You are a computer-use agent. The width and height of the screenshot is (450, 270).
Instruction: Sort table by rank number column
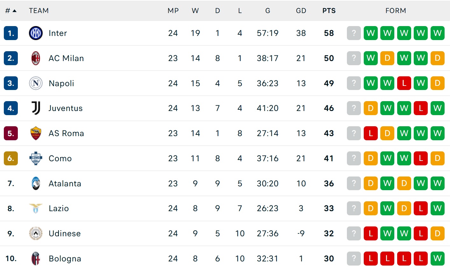click(x=11, y=11)
